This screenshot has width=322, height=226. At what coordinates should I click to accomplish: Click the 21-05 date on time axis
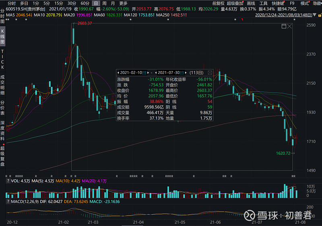coord(180,222)
